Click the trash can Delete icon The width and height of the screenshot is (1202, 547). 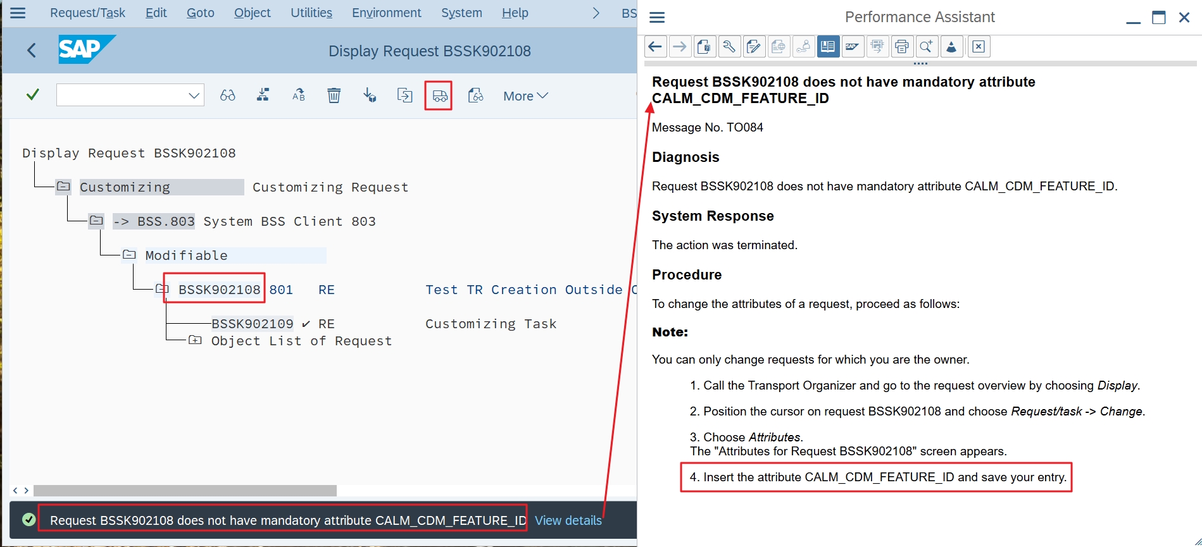click(x=334, y=95)
